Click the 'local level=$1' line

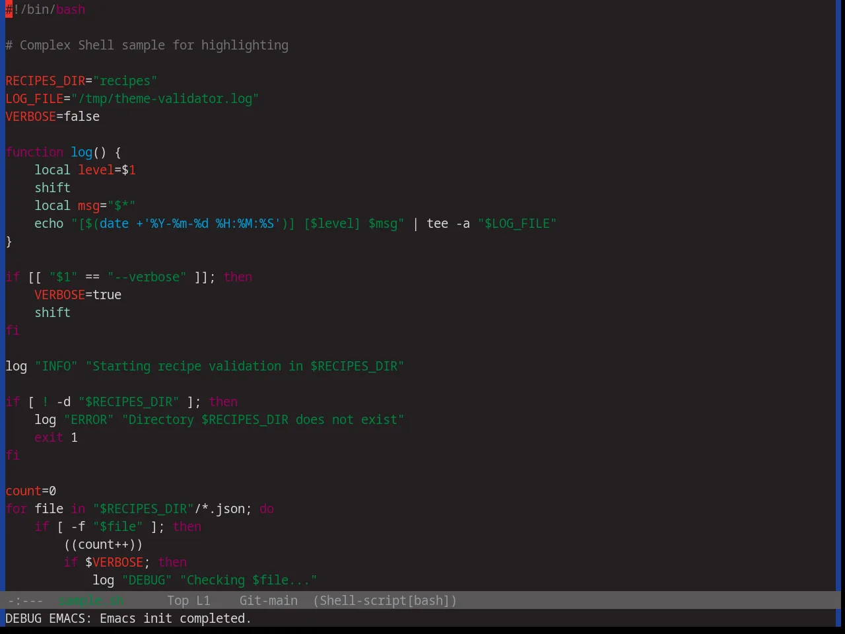point(85,170)
